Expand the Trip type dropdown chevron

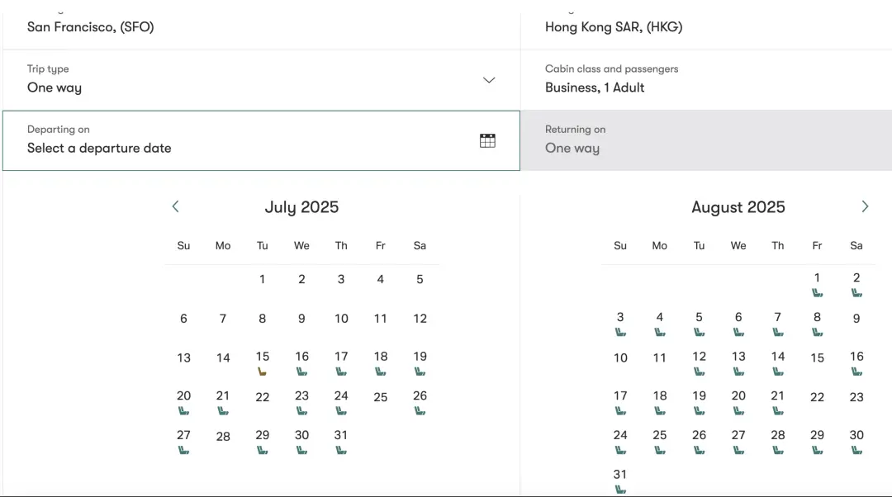pyautogui.click(x=489, y=80)
